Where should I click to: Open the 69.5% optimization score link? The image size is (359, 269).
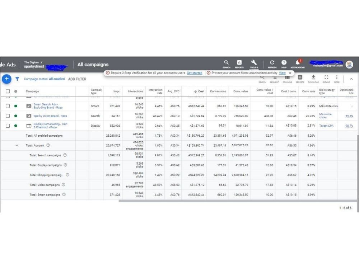pyautogui.click(x=349, y=116)
